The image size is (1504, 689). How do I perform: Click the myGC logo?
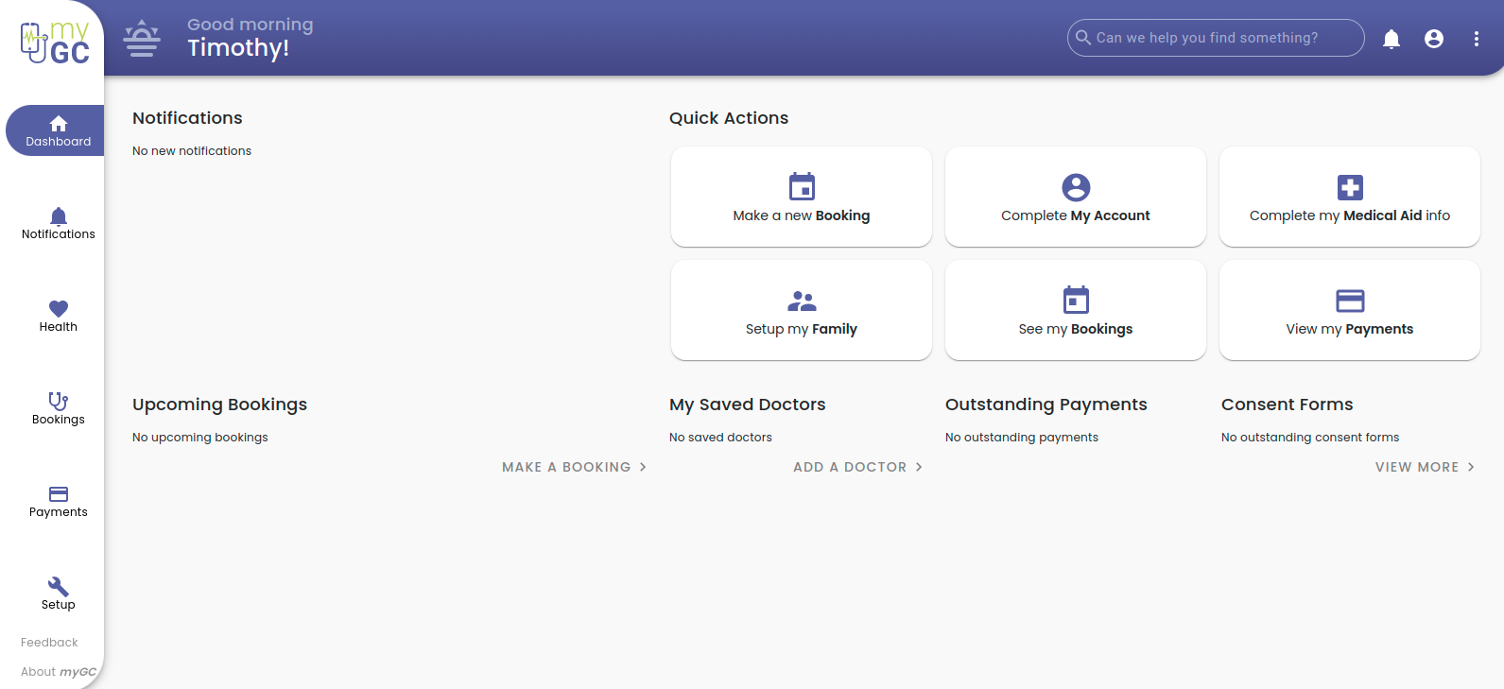coord(55,43)
